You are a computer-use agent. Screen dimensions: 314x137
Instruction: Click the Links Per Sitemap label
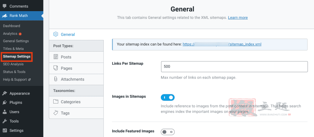(x=128, y=64)
